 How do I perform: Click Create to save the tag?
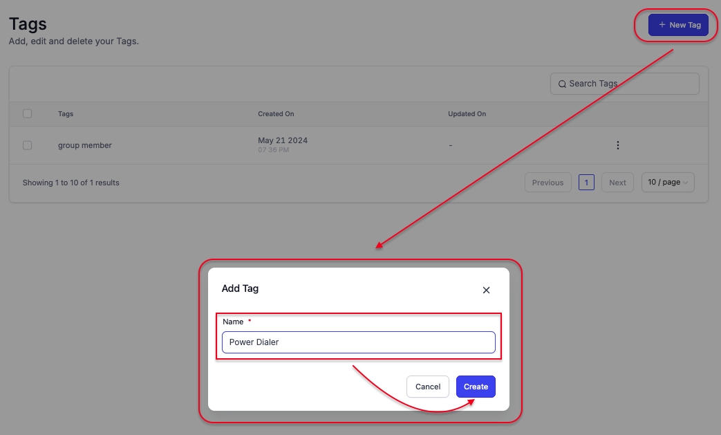[x=476, y=387]
